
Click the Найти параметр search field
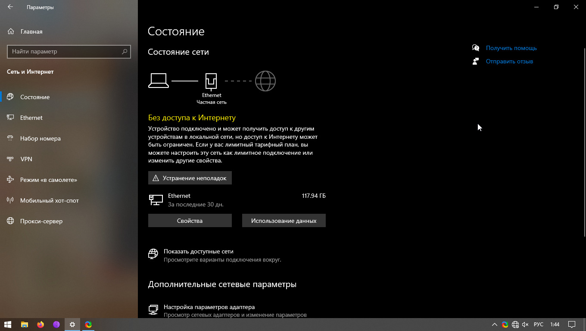click(69, 51)
